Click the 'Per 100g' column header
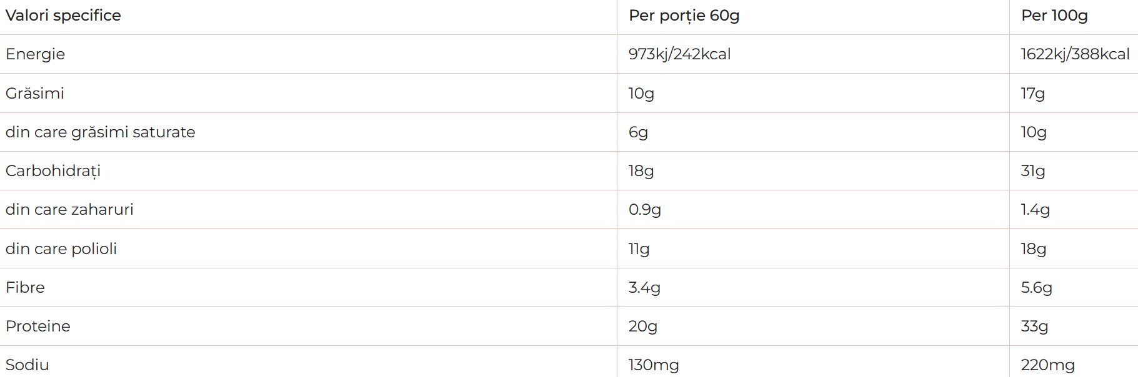 click(1054, 16)
